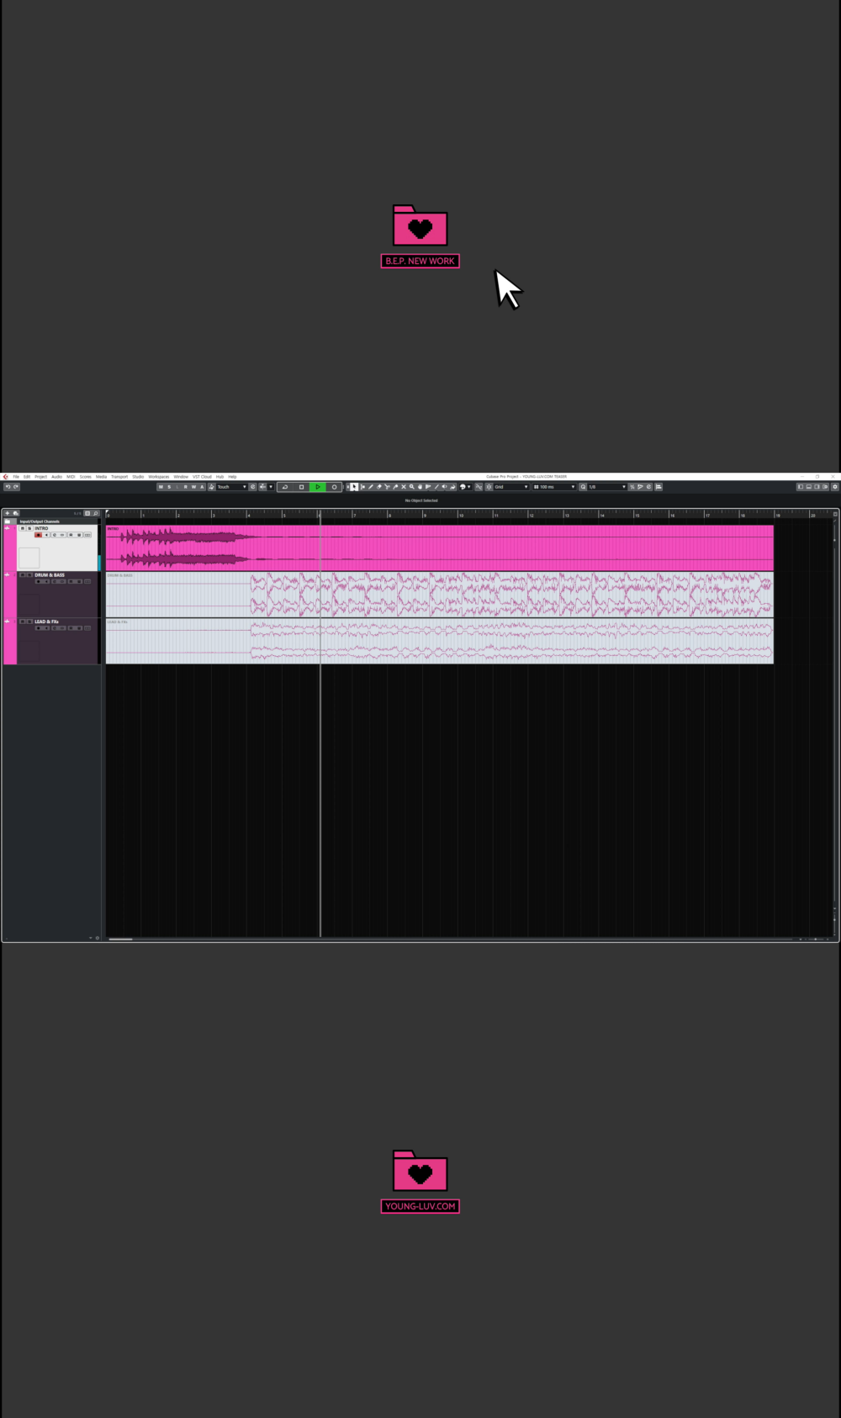The height and width of the screenshot is (1418, 841).
Task: Mute the DRUM & BASS track
Action: (22, 575)
